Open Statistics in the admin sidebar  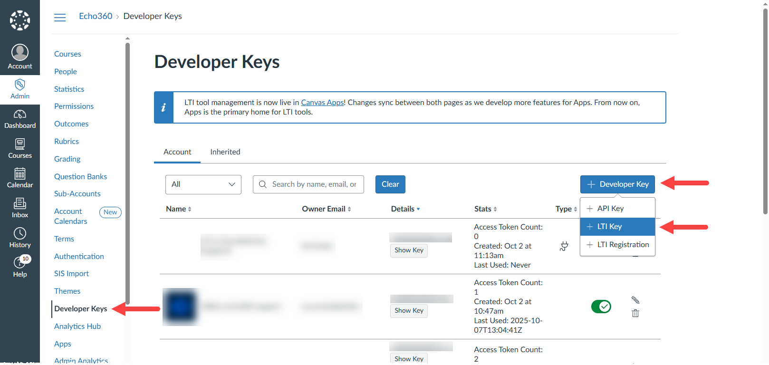pos(69,89)
